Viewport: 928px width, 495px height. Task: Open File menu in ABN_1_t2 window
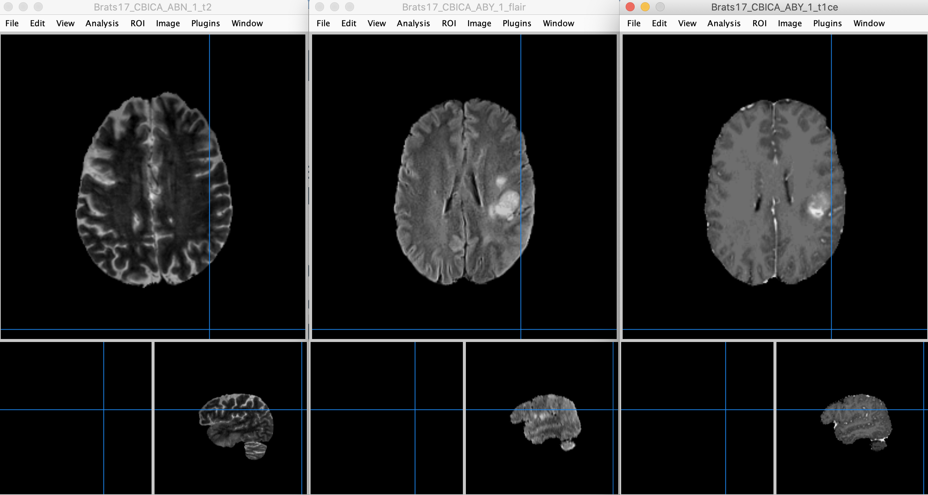pos(12,23)
